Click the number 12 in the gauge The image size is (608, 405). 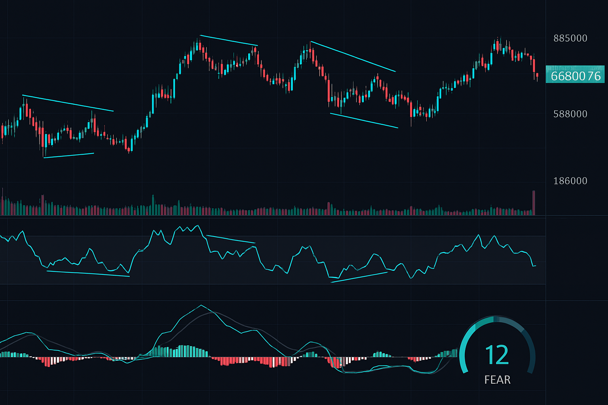click(x=497, y=355)
